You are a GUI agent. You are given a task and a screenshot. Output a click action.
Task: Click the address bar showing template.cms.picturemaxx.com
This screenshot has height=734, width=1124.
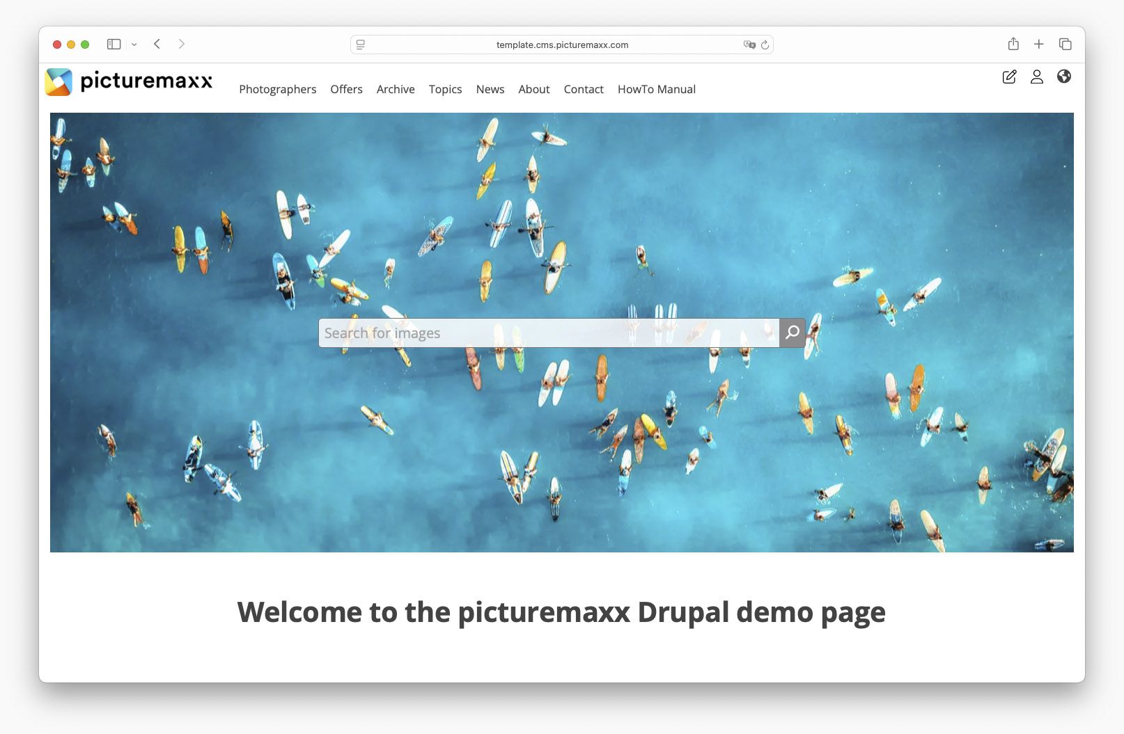pyautogui.click(x=561, y=44)
